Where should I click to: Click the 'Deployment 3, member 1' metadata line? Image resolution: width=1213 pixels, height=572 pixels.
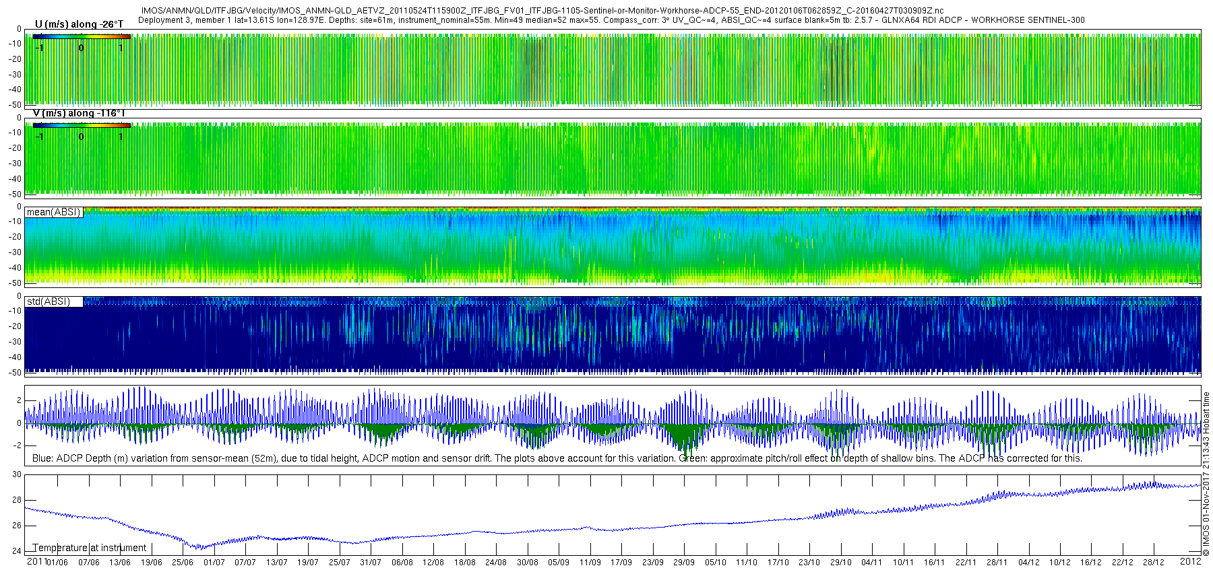pyautogui.click(x=611, y=20)
